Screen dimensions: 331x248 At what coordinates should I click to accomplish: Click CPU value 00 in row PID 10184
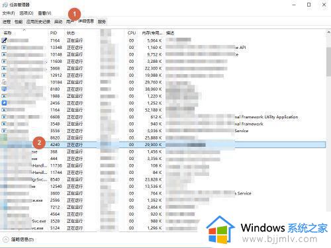coord(131,82)
